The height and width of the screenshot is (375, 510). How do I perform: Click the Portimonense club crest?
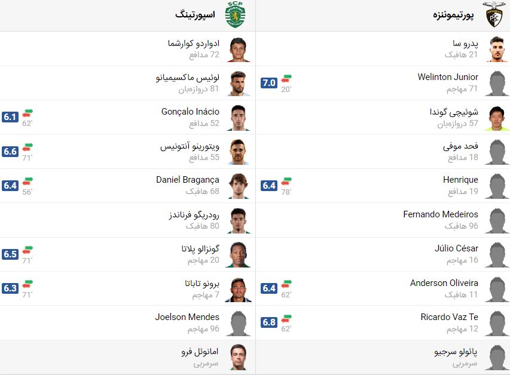[x=494, y=15]
